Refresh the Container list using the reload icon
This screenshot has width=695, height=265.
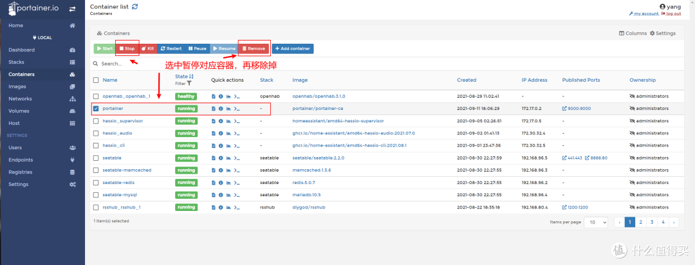click(134, 6)
